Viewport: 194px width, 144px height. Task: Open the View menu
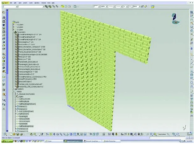[20, 3]
